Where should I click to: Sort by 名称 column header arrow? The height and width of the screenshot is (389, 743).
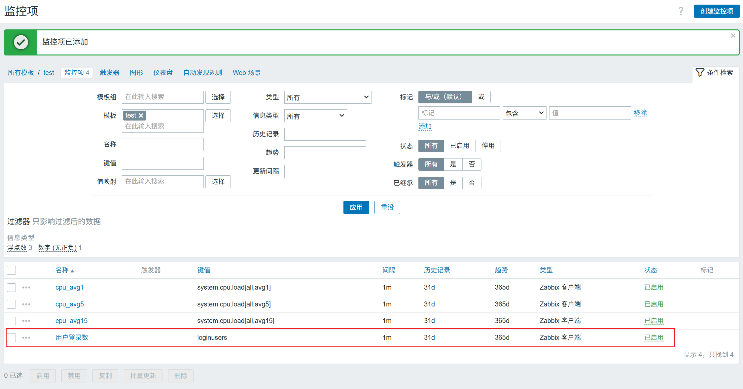click(x=72, y=271)
